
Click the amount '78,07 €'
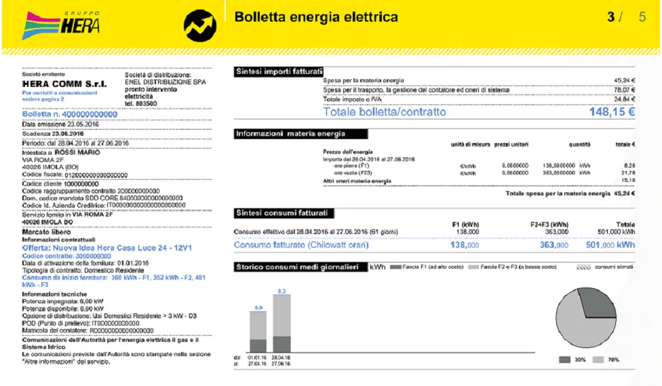point(625,90)
